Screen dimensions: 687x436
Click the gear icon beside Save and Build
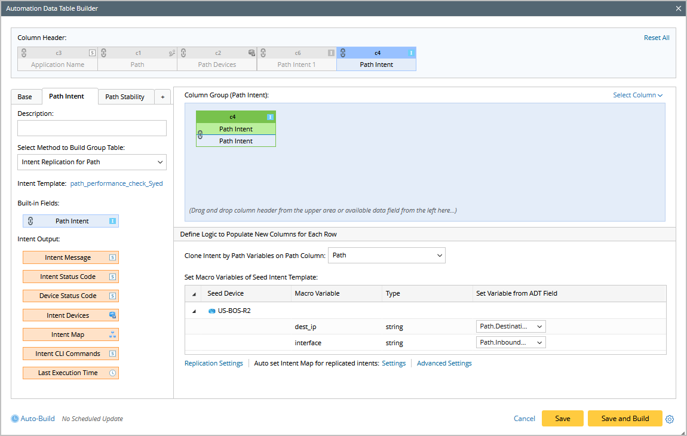pyautogui.click(x=670, y=419)
